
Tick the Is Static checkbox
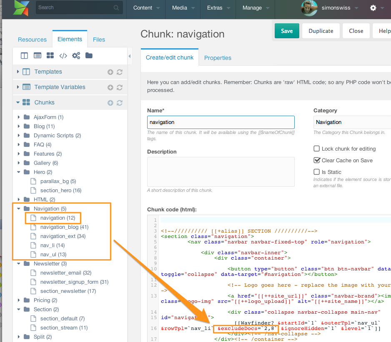coord(317,172)
